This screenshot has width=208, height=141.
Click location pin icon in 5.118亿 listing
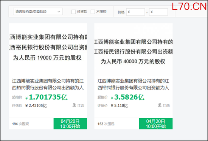pyautogui.click(x=160, y=105)
